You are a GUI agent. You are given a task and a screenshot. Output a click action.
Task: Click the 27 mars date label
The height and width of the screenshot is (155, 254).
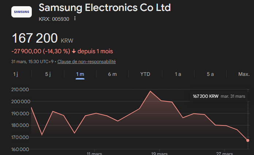tap(224, 154)
